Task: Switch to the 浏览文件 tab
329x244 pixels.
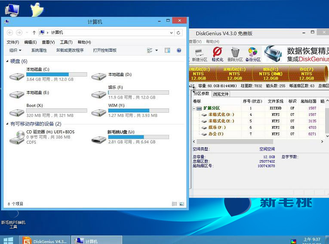Action: (x=221, y=94)
